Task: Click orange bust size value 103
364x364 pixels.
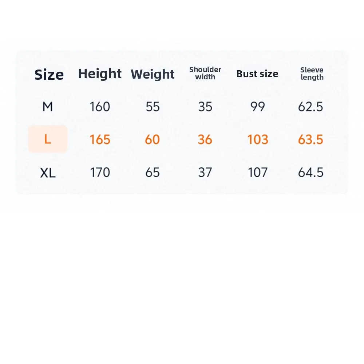Action: point(258,139)
